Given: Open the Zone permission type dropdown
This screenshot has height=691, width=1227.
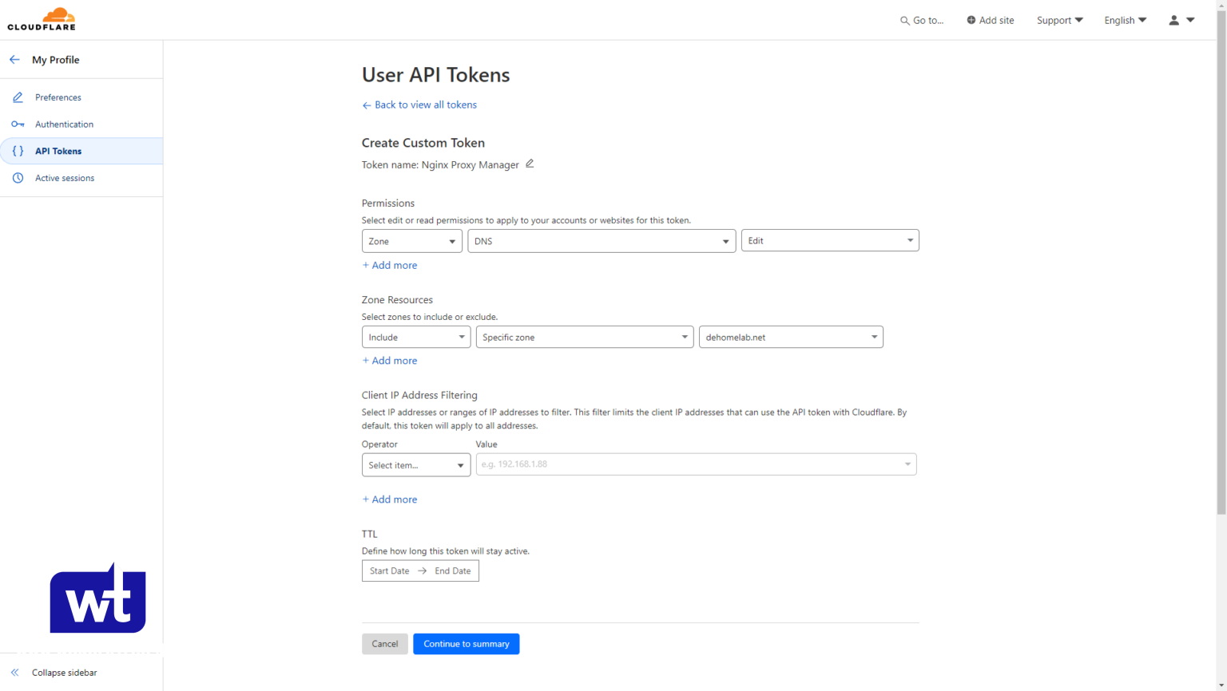Looking at the screenshot, I should [411, 241].
